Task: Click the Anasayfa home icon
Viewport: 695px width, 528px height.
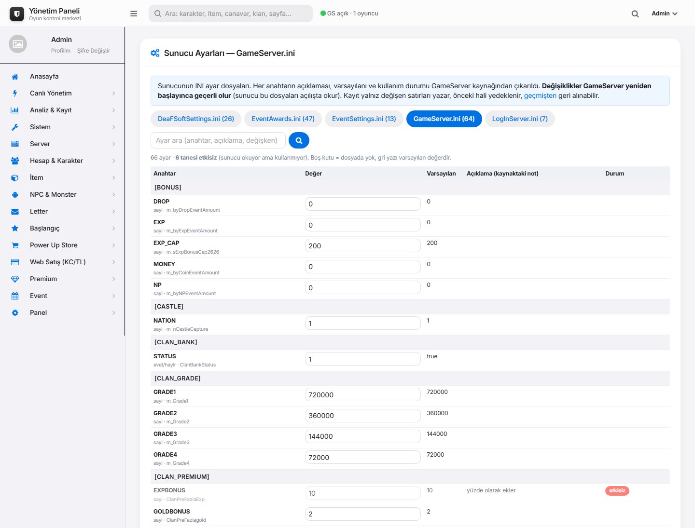Action: pos(15,77)
